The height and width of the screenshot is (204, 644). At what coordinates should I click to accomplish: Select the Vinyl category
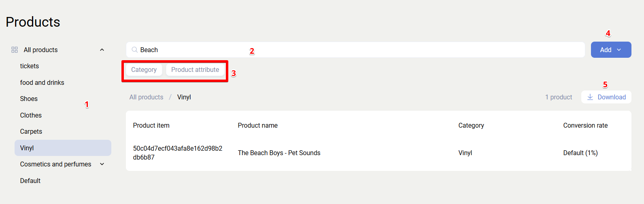(27, 148)
